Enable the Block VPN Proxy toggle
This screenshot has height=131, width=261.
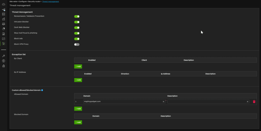pyautogui.click(x=77, y=44)
